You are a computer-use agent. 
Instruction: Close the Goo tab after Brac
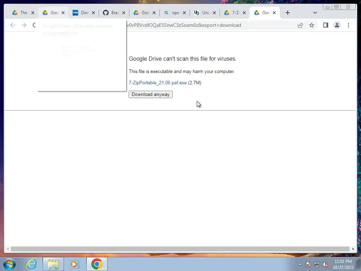(x=154, y=13)
